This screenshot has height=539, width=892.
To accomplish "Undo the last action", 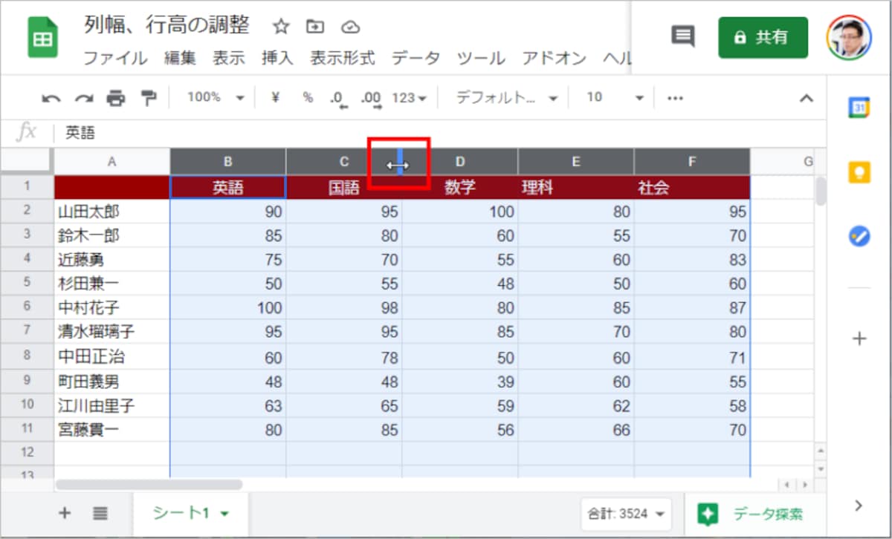I will click(51, 98).
